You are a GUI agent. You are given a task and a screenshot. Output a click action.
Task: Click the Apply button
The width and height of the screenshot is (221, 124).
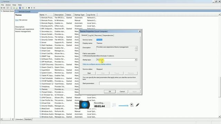(x=135, y=92)
